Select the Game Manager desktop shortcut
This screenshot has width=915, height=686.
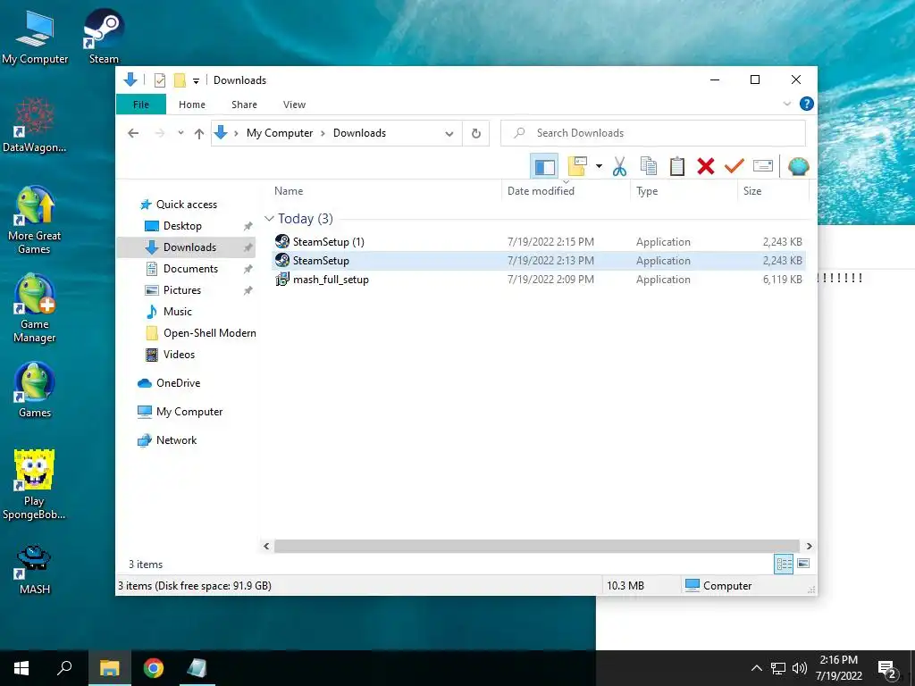click(35, 309)
